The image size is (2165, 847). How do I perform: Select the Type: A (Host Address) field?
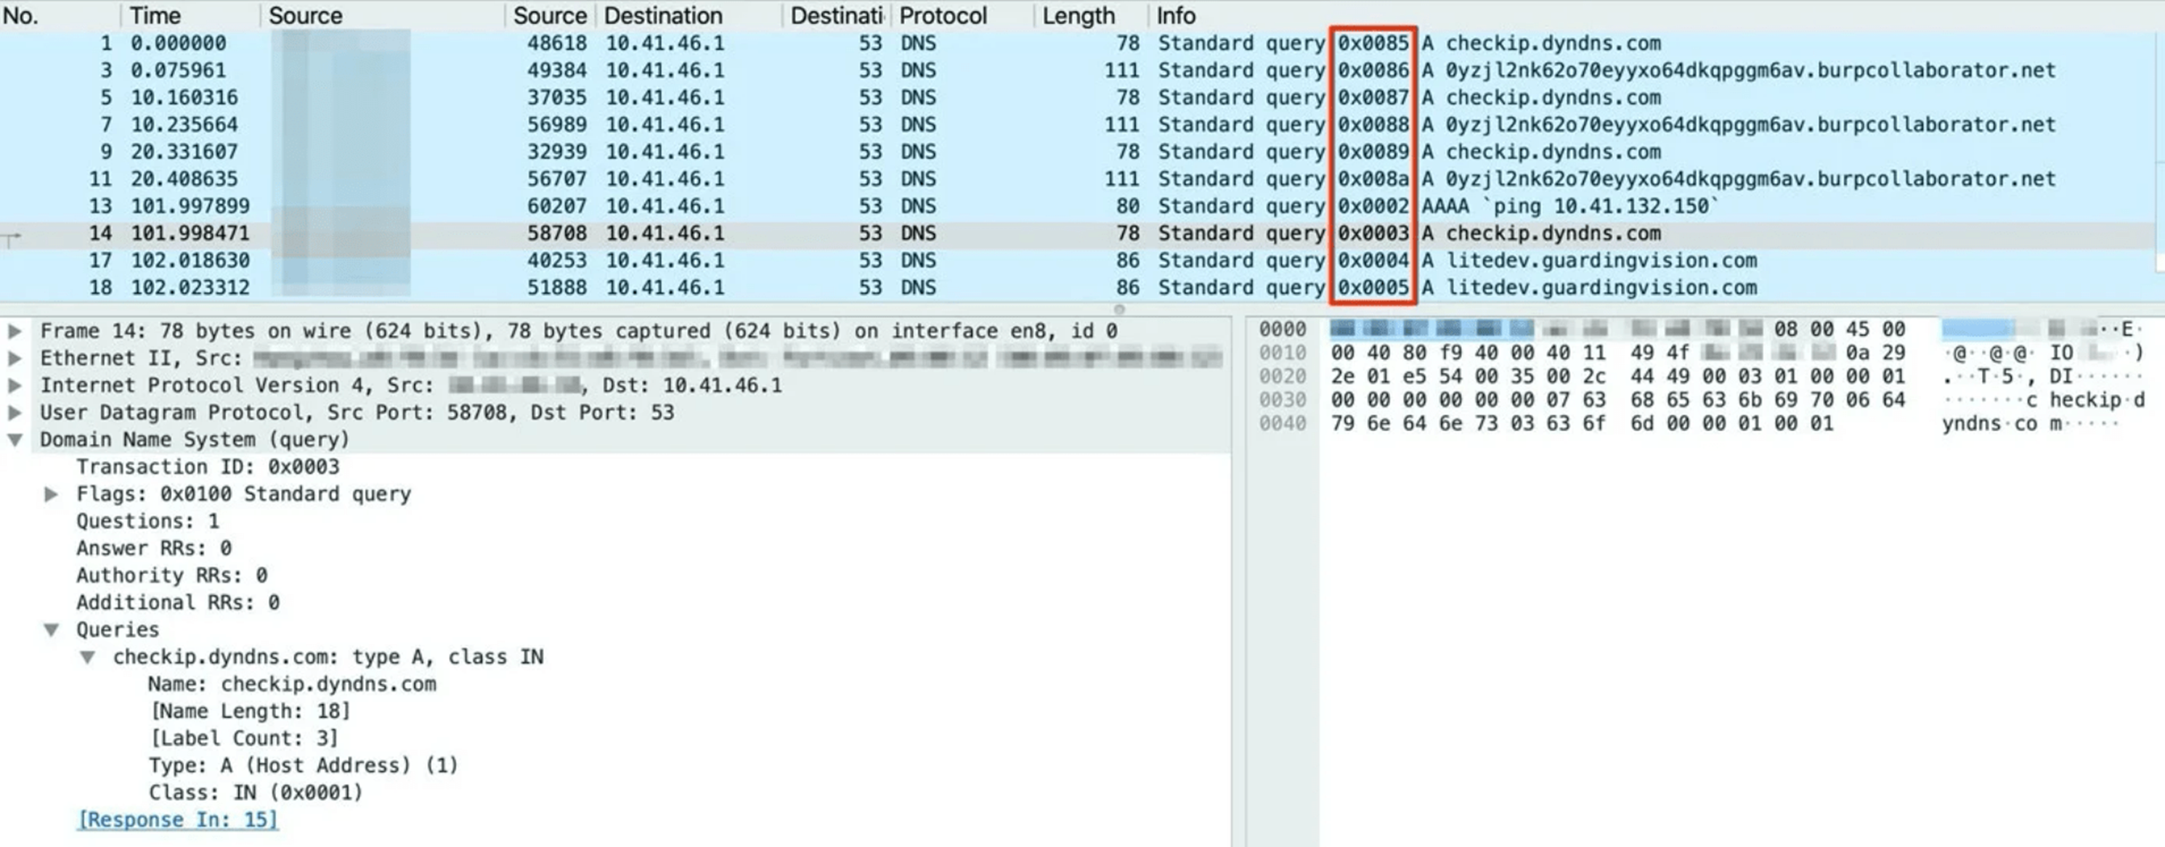pos(303,766)
